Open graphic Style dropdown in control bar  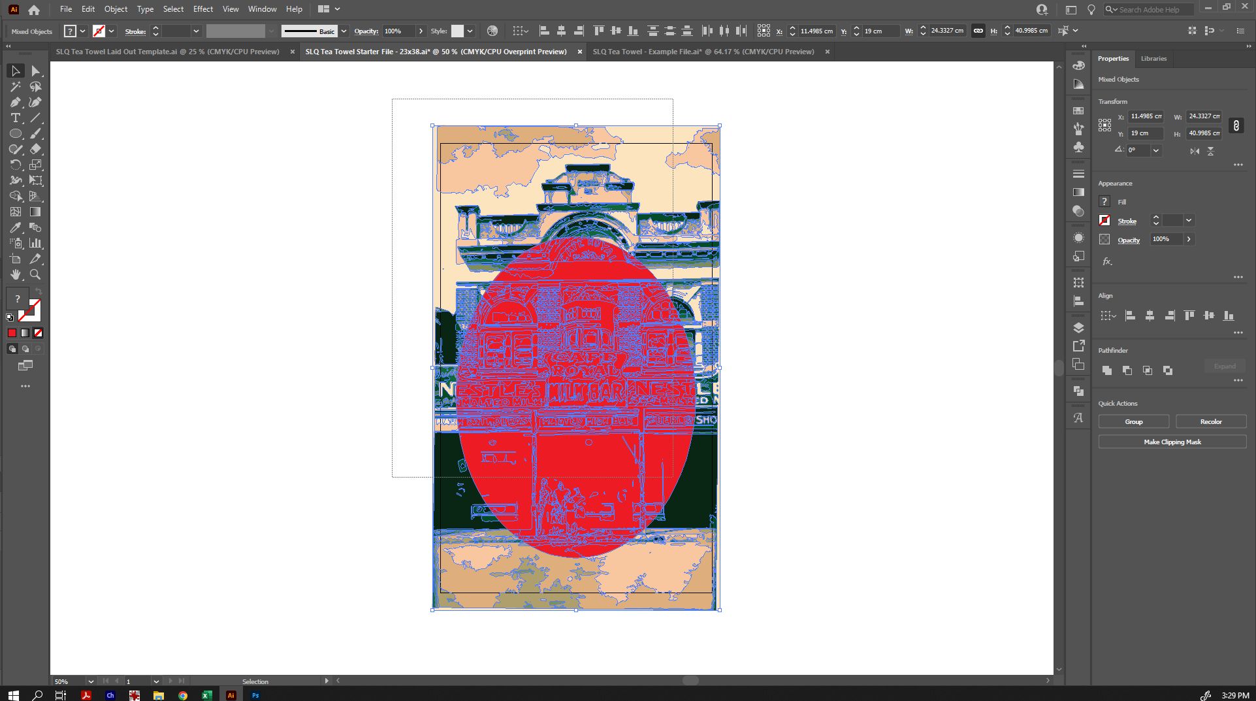470,31
